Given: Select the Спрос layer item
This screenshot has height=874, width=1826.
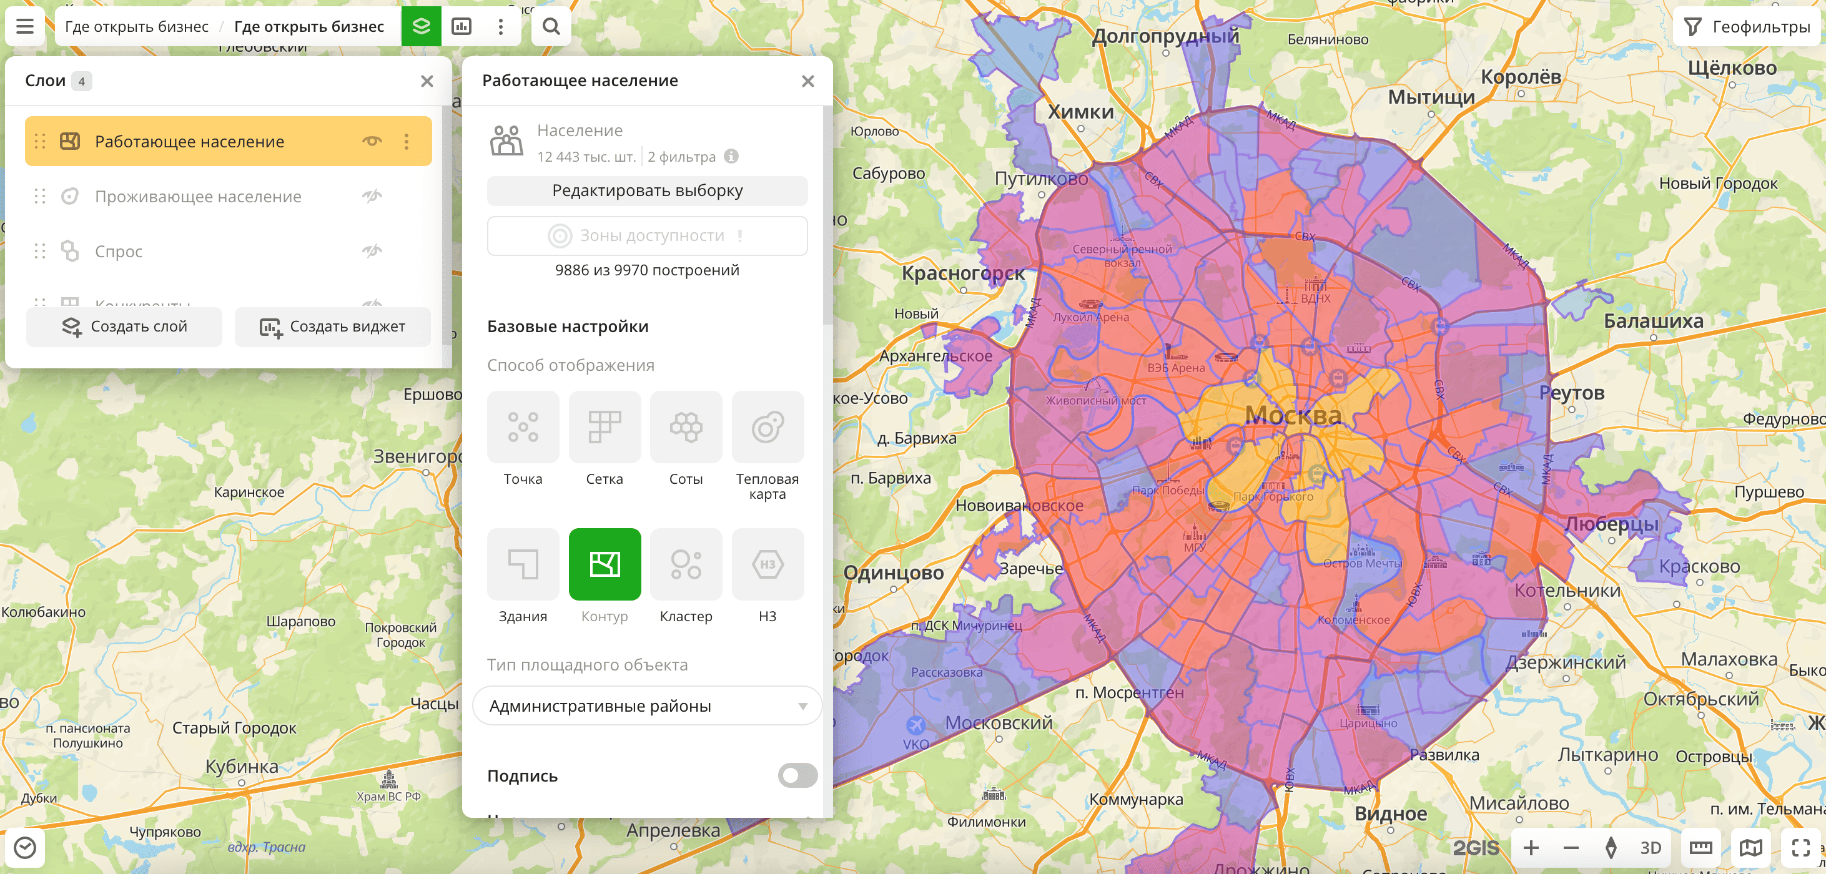Looking at the screenshot, I should click(119, 252).
